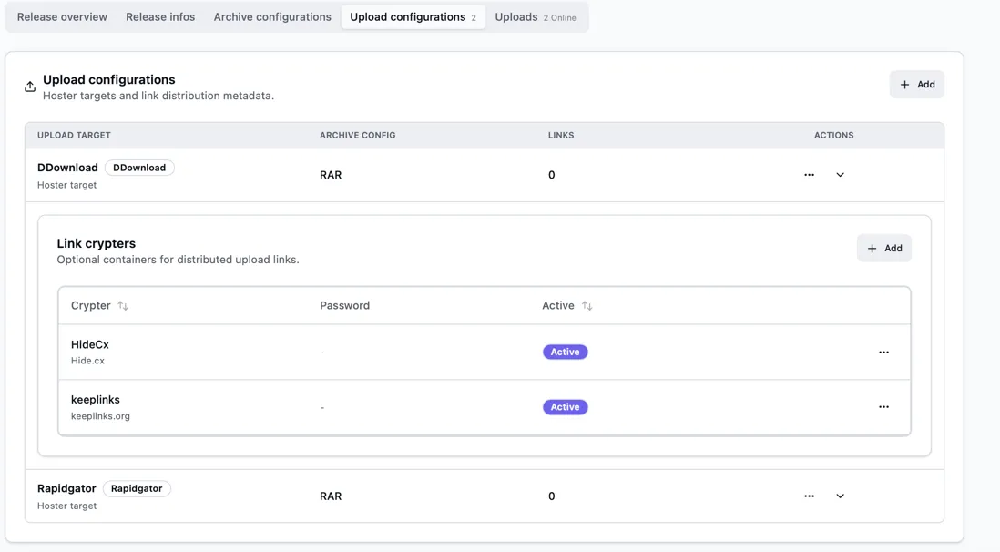
Task: Open the HideCx crypter options menu
Action: coord(883,353)
